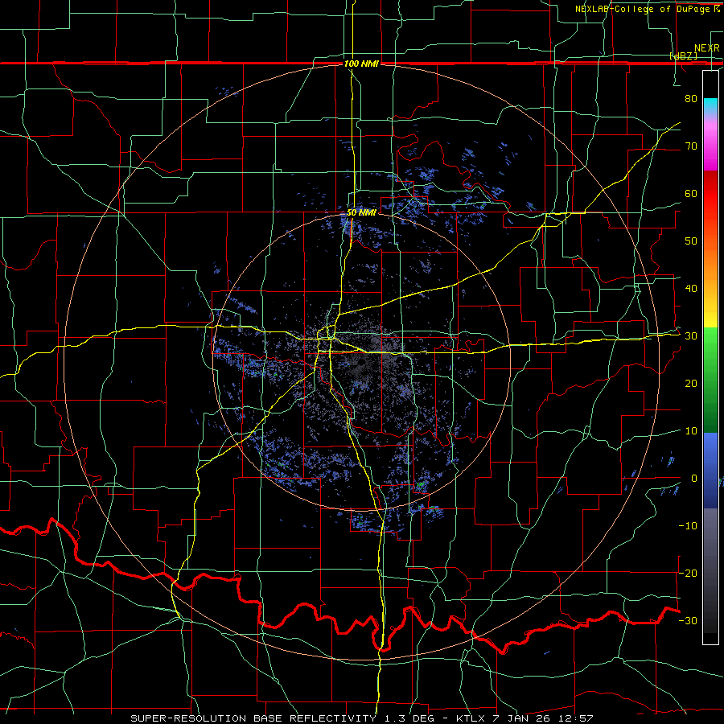Click the [dBZ] unit label
This screenshot has height=724, width=724.
click(x=683, y=56)
